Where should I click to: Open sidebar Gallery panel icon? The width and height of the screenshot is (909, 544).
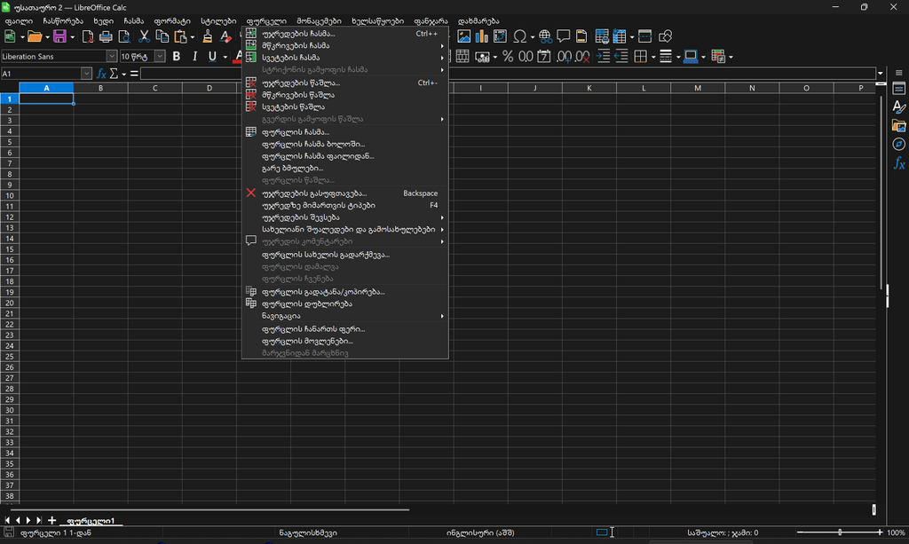point(898,126)
